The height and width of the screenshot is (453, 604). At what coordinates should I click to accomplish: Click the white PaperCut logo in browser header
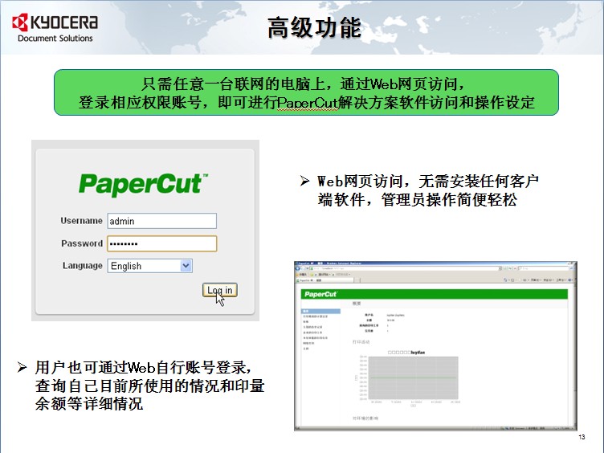(x=320, y=295)
